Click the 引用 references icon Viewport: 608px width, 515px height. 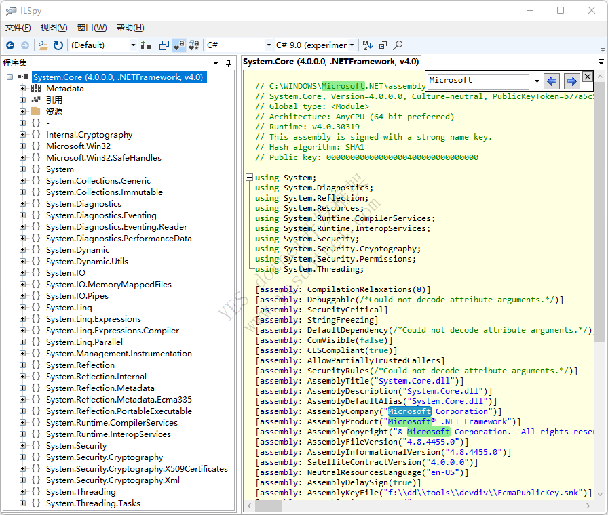pos(36,100)
